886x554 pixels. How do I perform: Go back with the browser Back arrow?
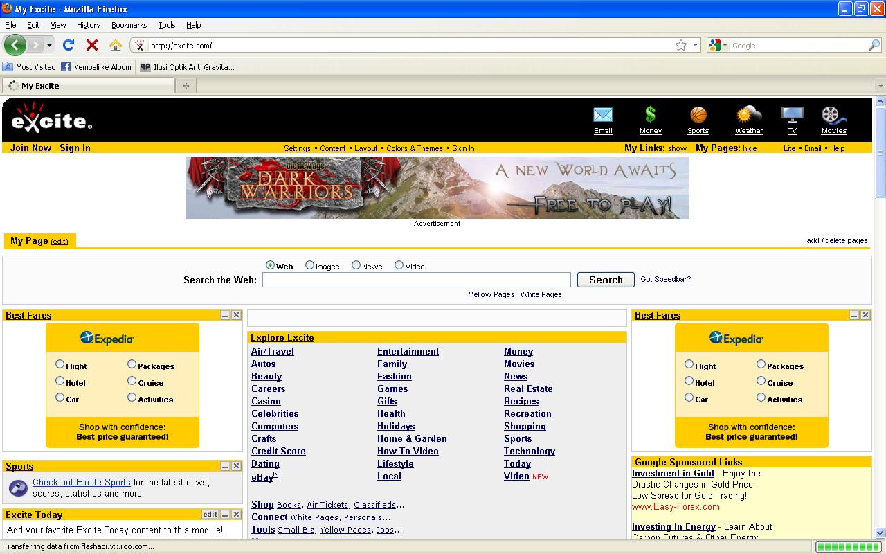(x=15, y=45)
